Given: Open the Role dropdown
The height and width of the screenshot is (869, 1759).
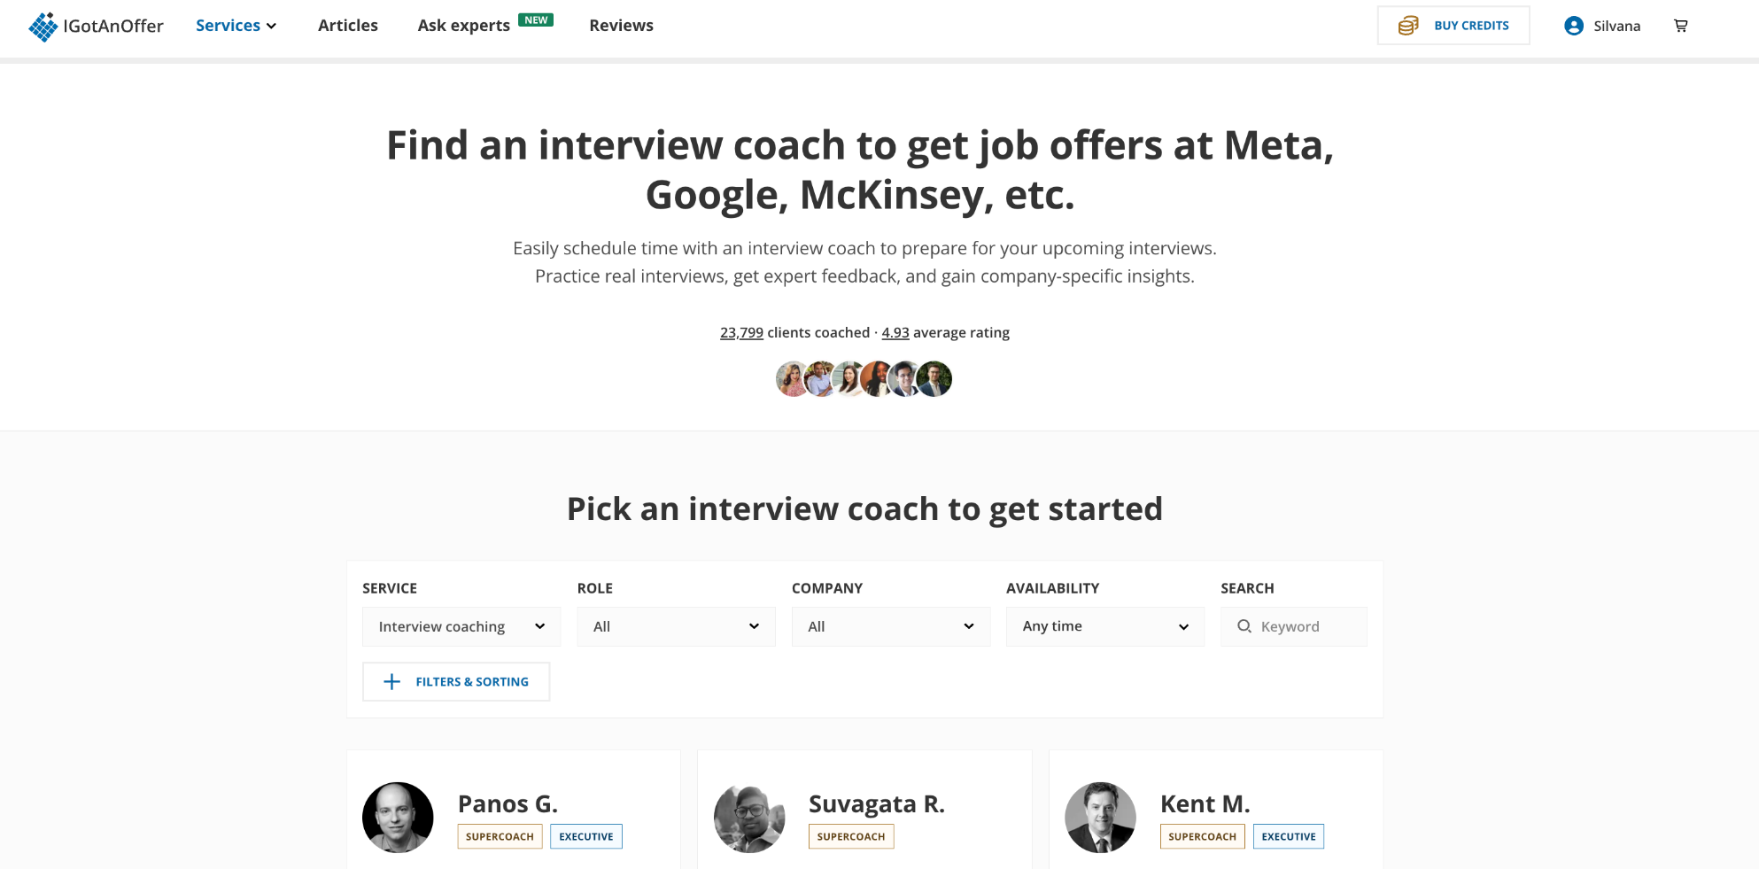Looking at the screenshot, I should (x=676, y=626).
